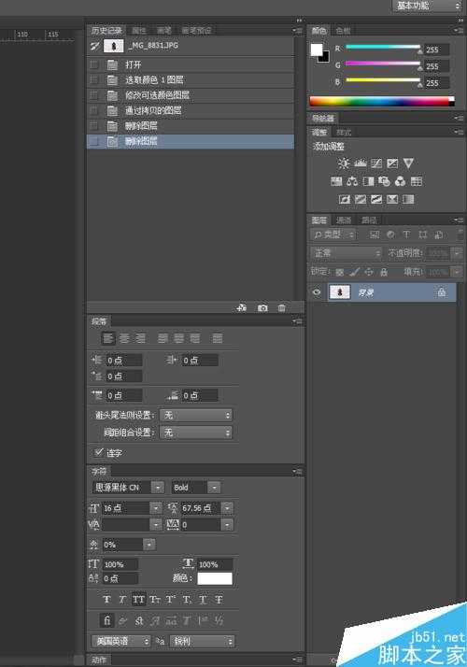The width and height of the screenshot is (467, 667).
Task: Open the 正常 blend mode dropdown
Action: pyautogui.click(x=346, y=253)
